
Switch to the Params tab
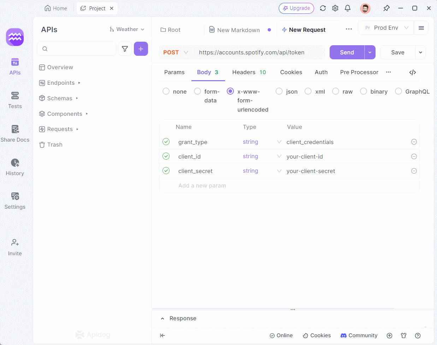(174, 72)
